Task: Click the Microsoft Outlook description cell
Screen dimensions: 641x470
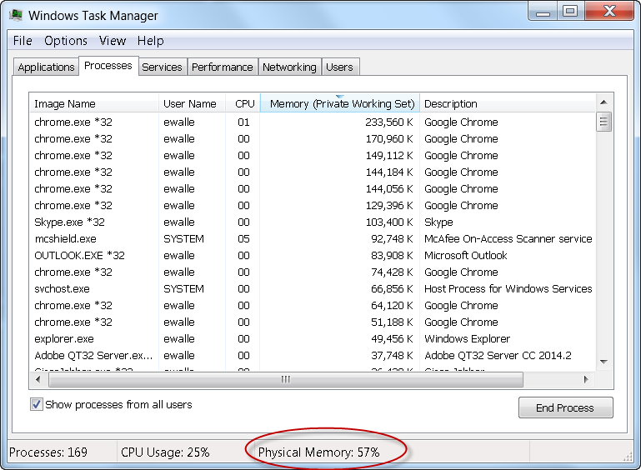Action: [x=466, y=256]
